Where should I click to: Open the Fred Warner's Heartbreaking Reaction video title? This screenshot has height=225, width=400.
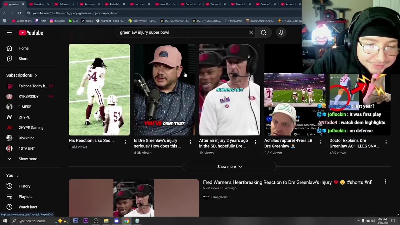287,182
